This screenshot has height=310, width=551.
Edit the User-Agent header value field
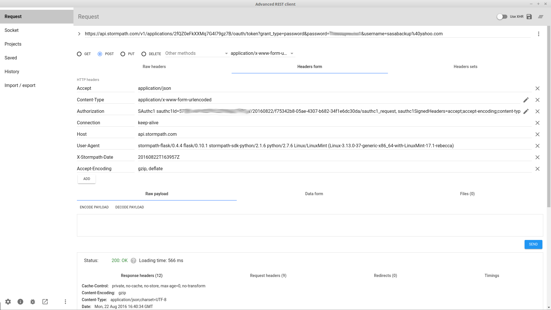335,146
